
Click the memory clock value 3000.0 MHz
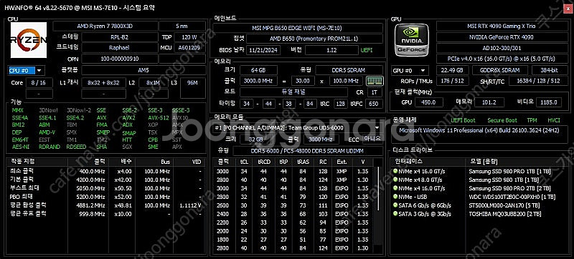258,81
